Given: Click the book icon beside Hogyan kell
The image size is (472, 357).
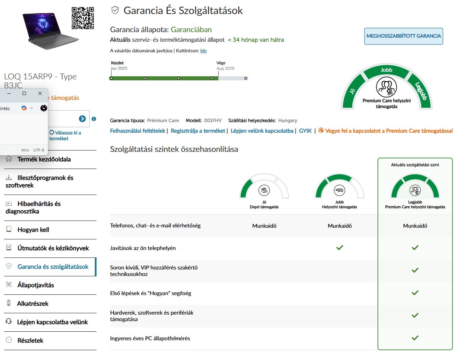Looking at the screenshot, I should [x=9, y=229].
